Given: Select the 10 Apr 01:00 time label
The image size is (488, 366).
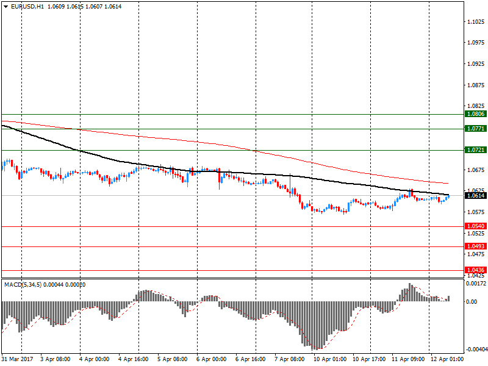Looking at the screenshot, I should [330, 359].
